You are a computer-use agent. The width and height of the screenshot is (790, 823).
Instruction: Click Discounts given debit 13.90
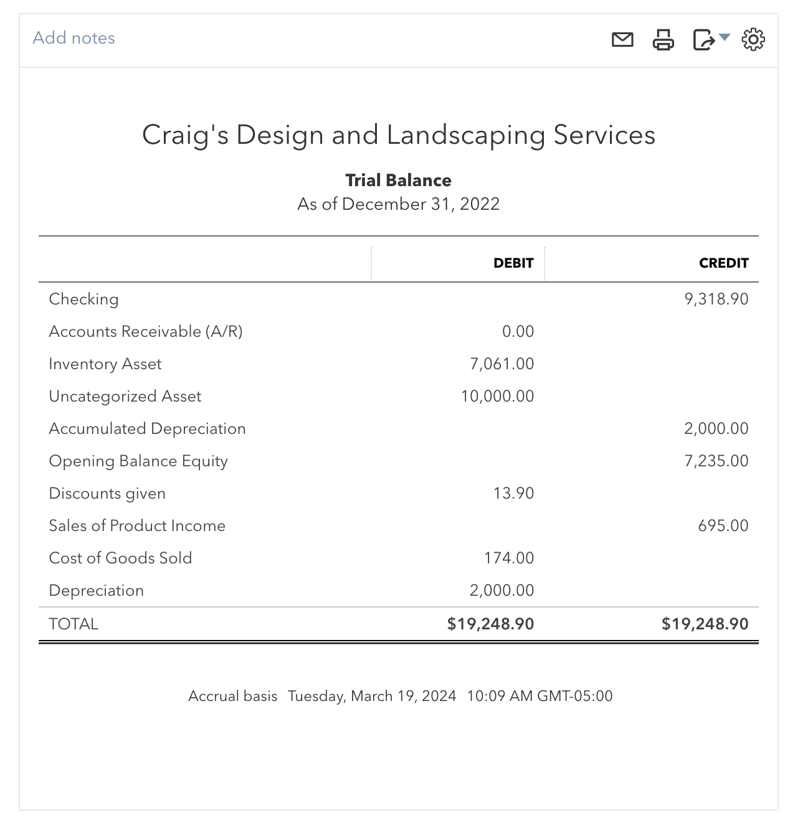[513, 494]
